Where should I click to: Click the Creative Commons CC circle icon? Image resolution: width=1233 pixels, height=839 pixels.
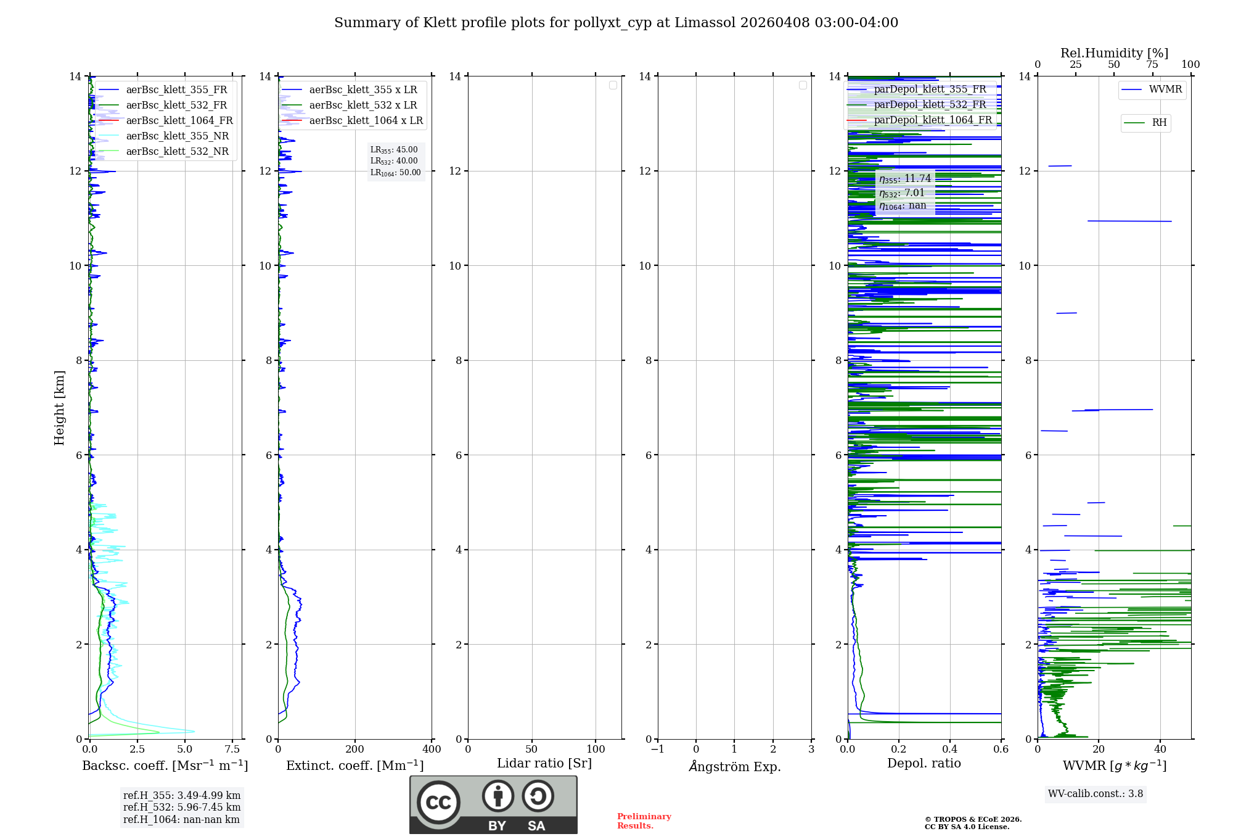point(438,802)
